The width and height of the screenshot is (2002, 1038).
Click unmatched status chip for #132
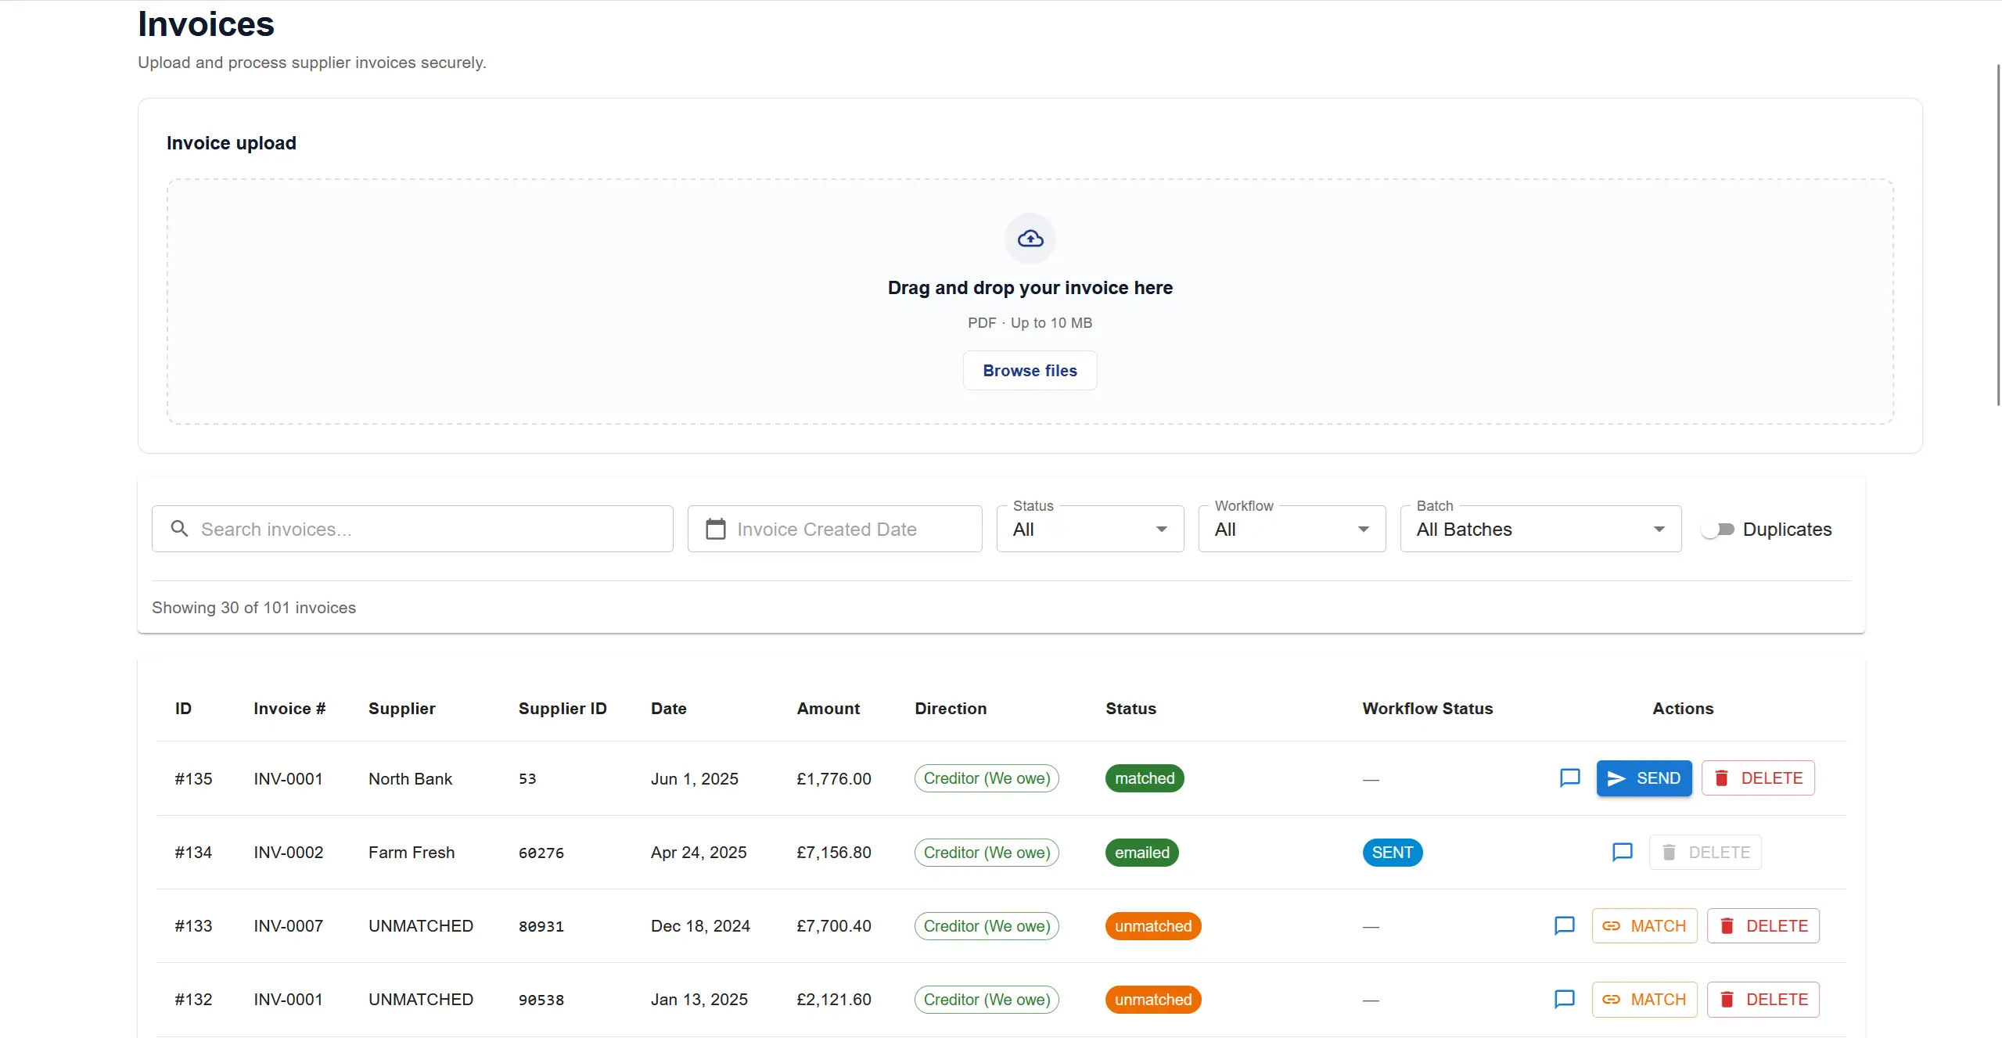tap(1153, 999)
